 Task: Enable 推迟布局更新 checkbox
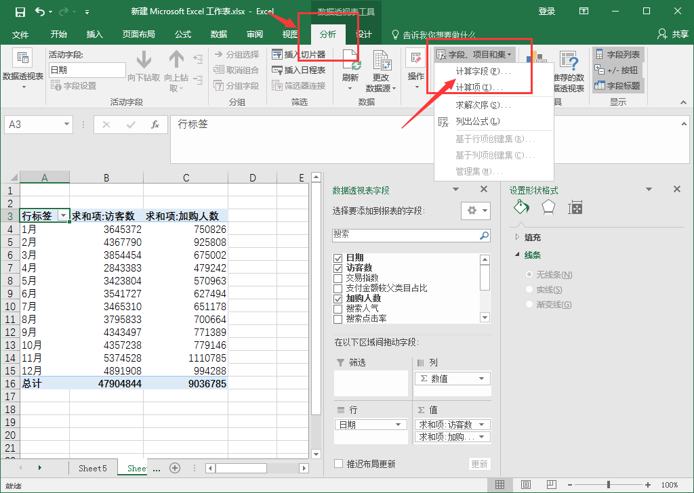click(x=338, y=464)
